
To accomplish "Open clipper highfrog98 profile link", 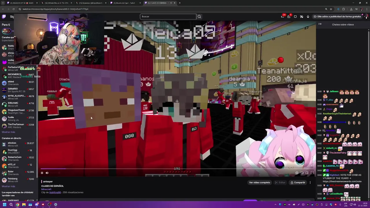I will 55,192.
